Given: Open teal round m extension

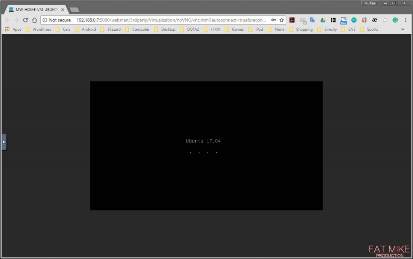Looking at the screenshot, I should 354,20.
